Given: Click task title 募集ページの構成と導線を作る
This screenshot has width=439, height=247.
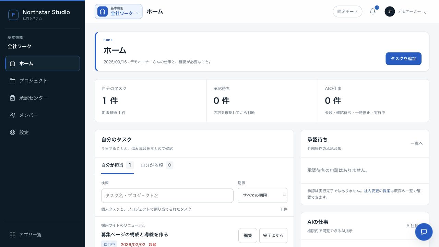Looking at the screenshot, I should tap(135, 235).
